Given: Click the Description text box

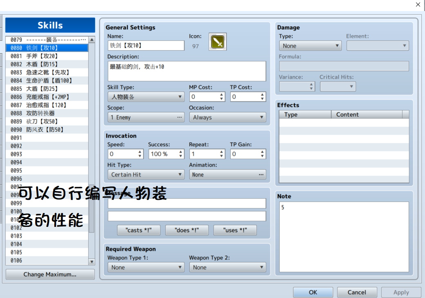Looking at the screenshot, I should [187, 71].
